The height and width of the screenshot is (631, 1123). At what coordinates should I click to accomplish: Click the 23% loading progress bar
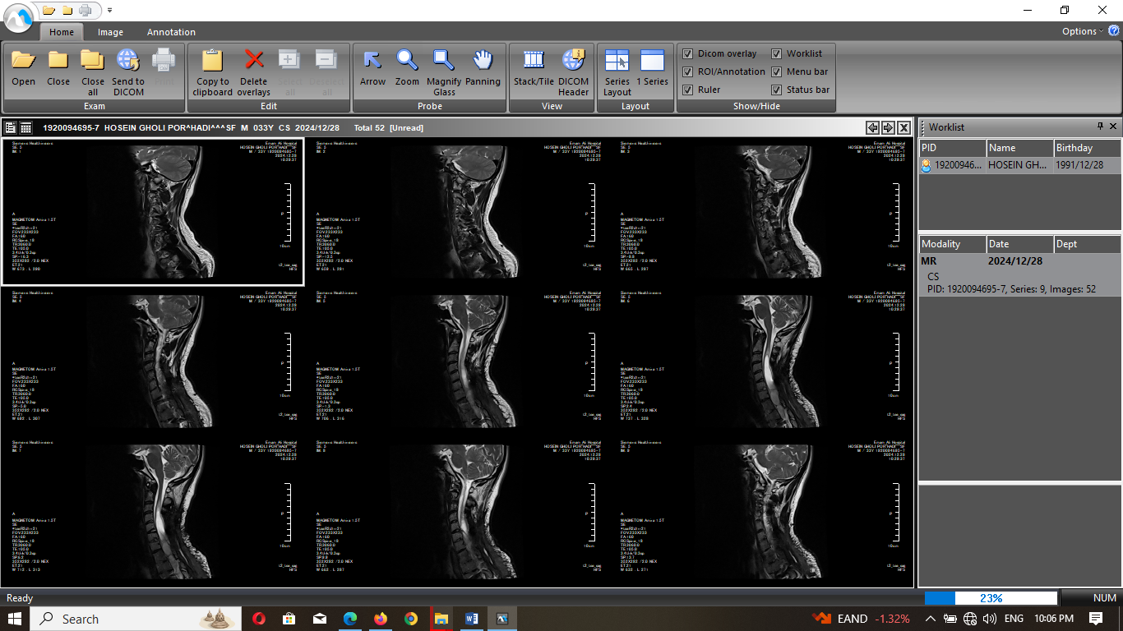click(991, 598)
